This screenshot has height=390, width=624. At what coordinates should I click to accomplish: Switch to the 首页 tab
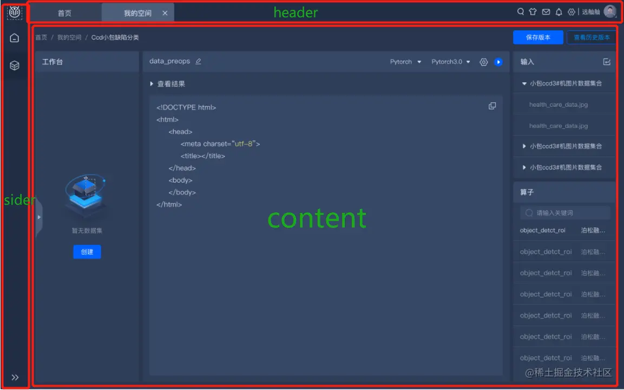coord(64,13)
